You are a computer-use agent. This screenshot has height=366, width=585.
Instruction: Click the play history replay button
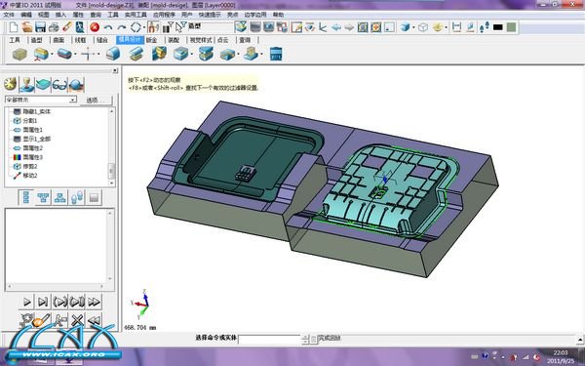(27, 302)
